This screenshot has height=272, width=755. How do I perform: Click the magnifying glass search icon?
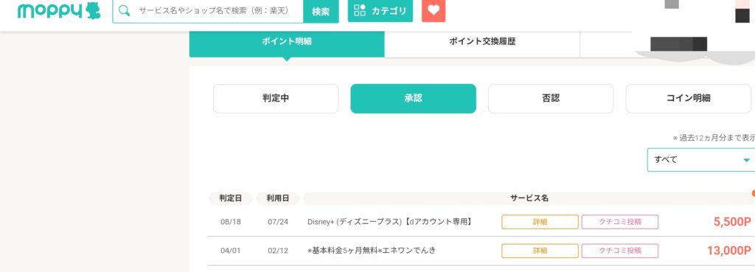[124, 11]
